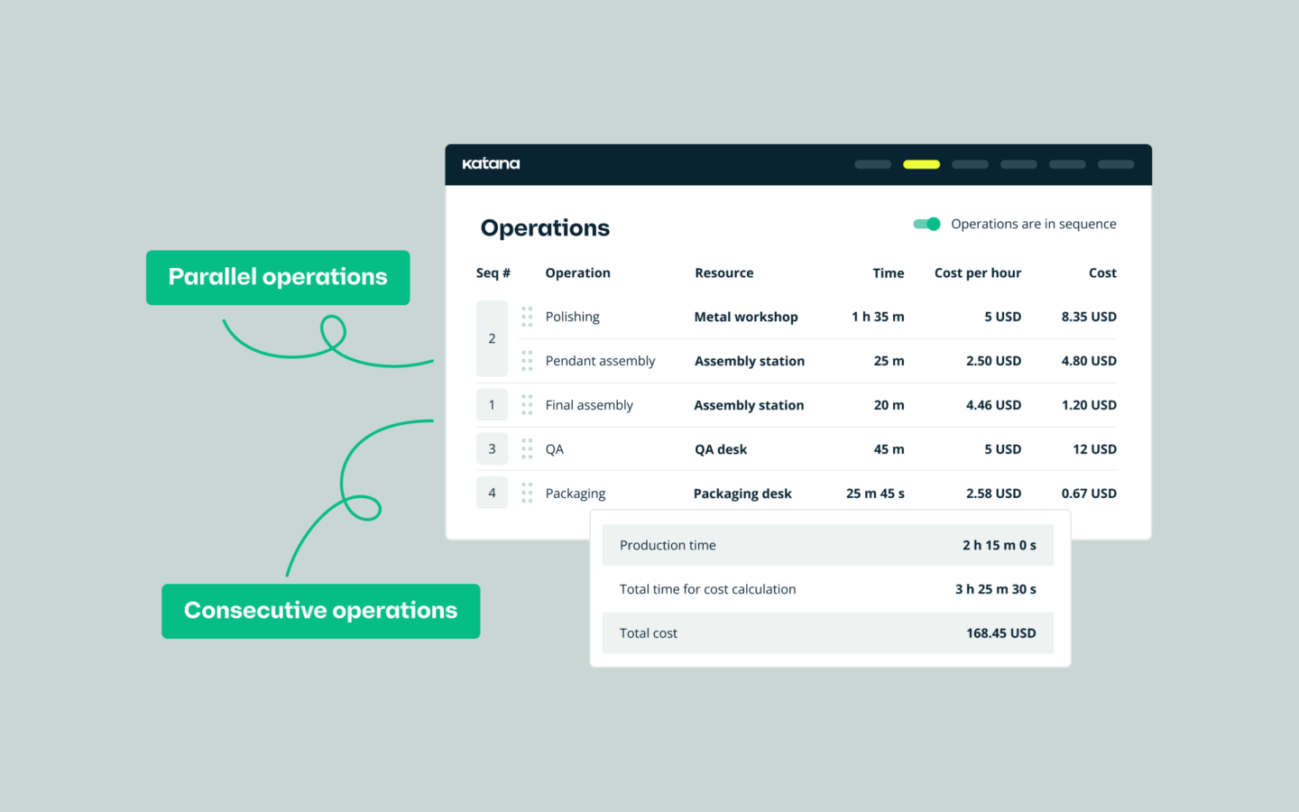The height and width of the screenshot is (812, 1299).
Task: Click the Production time summary row
Action: point(827,545)
